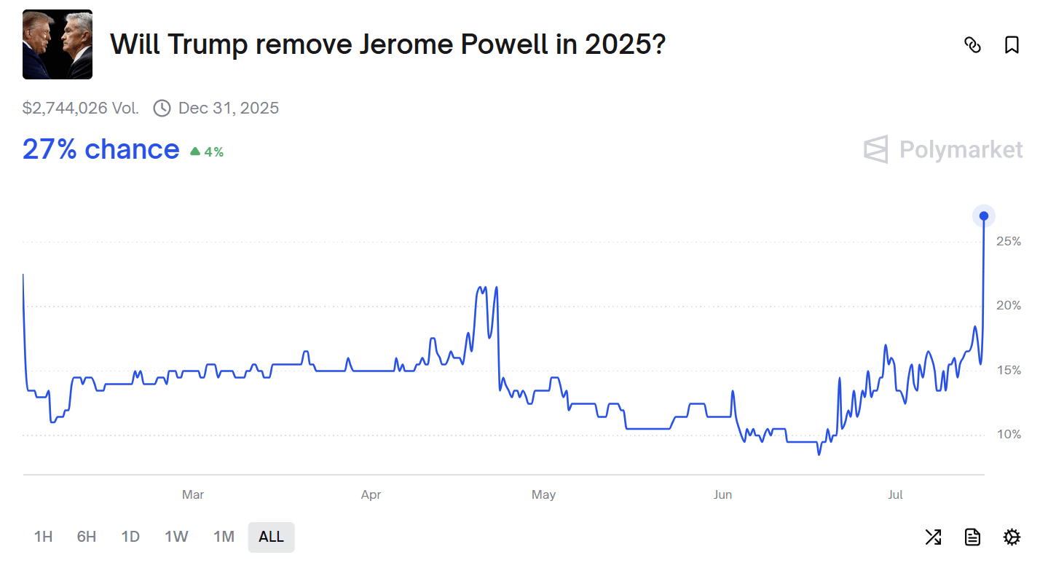Click the blue endpoint dot on chart
The width and height of the screenshot is (1048, 576).
coord(984,216)
